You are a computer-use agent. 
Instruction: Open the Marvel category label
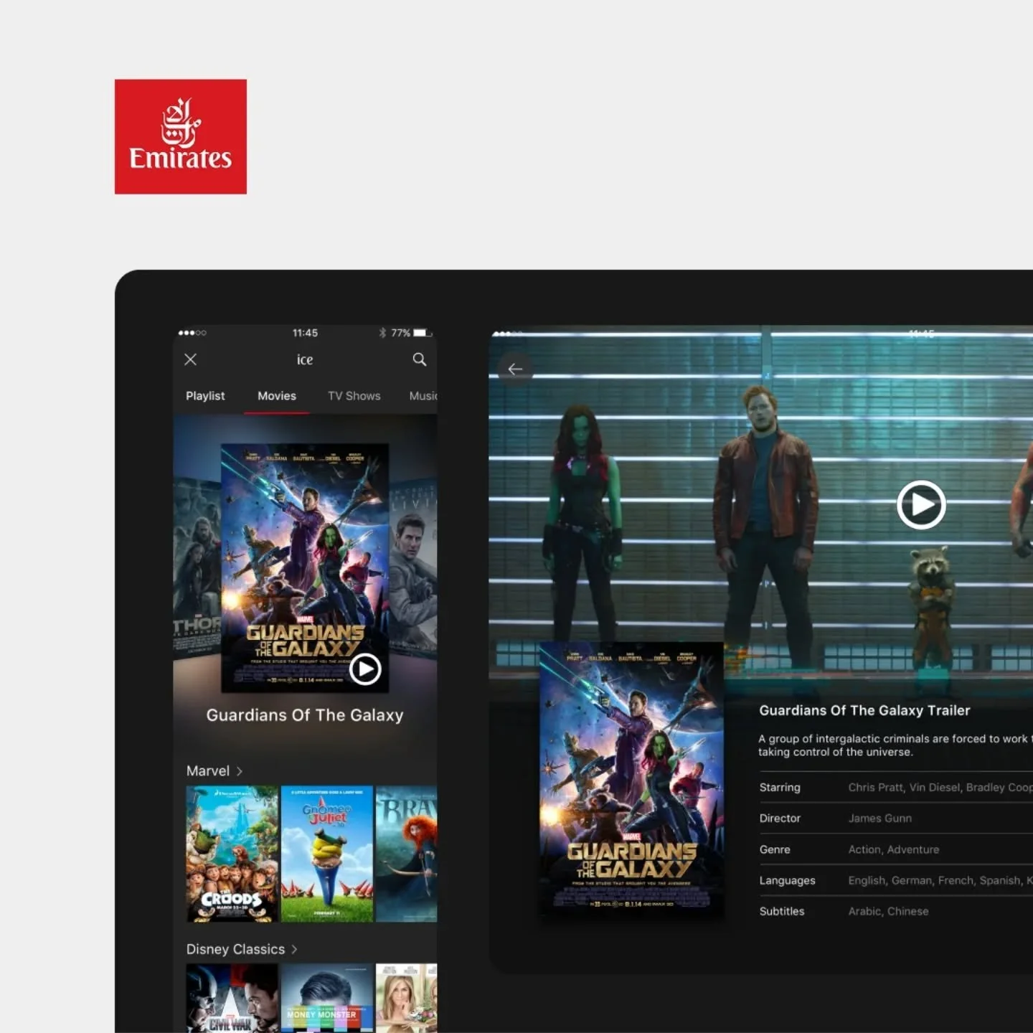208,771
